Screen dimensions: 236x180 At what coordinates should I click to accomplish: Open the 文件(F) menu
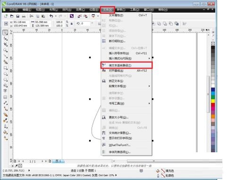[x=14, y=10]
